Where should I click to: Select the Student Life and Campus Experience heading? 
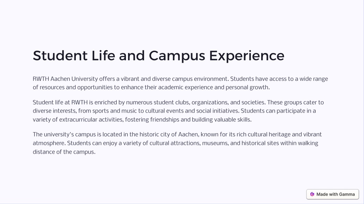[x=159, y=56]
